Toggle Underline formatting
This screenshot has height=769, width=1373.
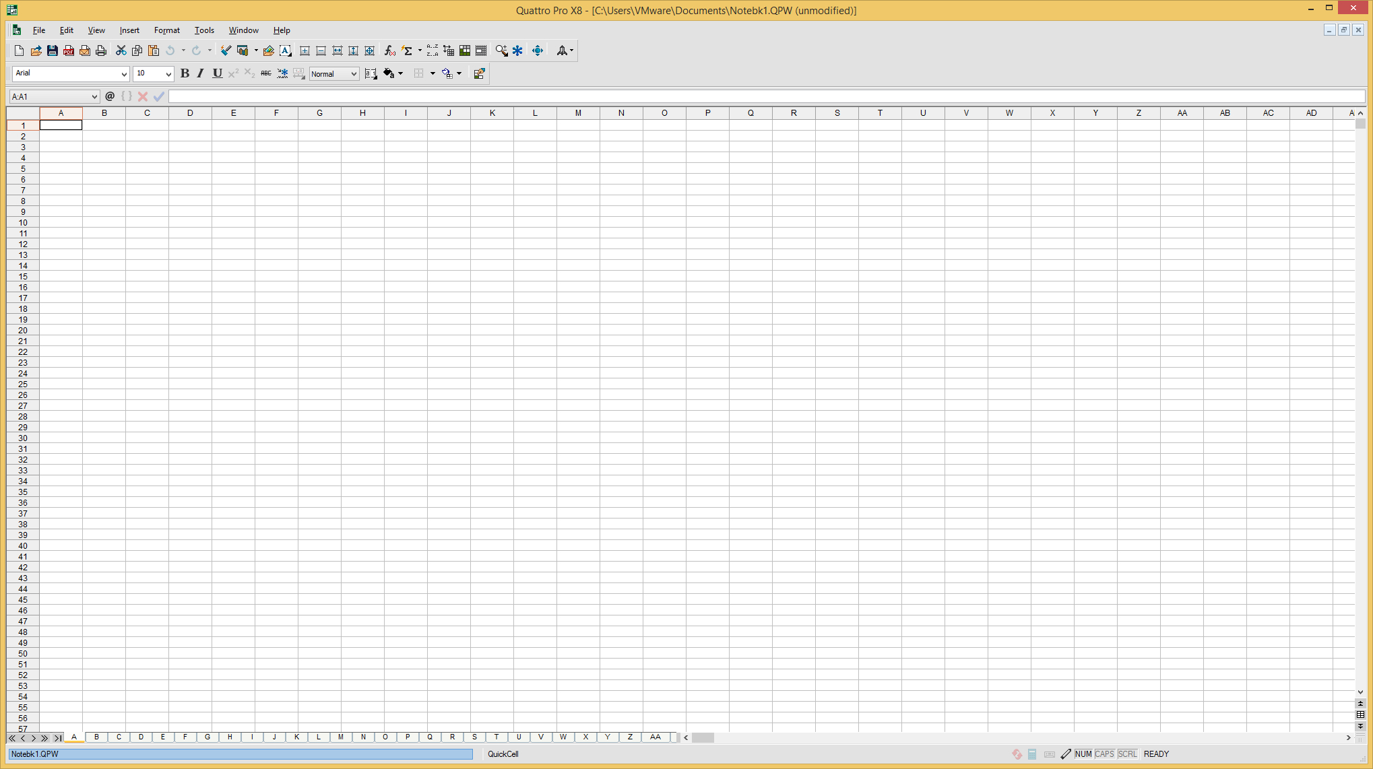217,73
